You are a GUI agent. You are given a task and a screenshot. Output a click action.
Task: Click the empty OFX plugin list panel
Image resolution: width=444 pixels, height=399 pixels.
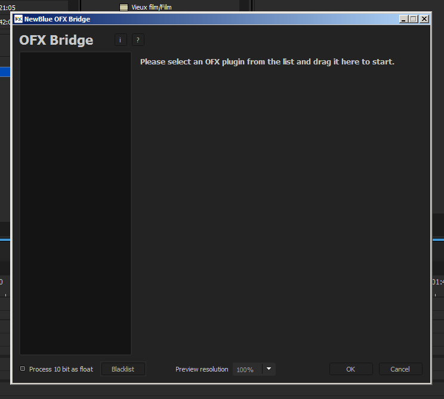(75, 203)
